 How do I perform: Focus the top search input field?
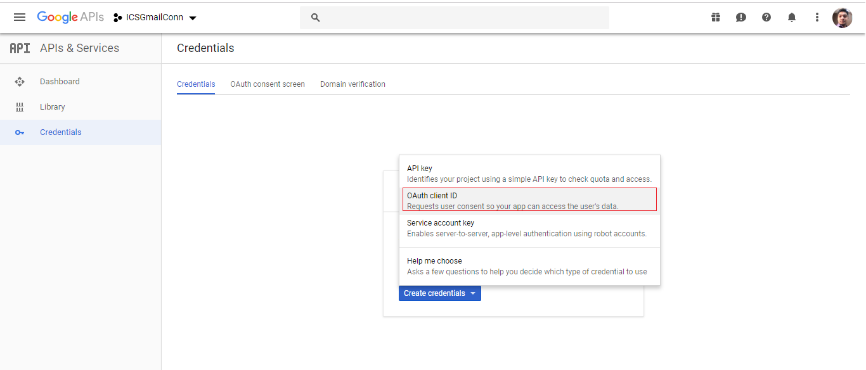tap(455, 18)
